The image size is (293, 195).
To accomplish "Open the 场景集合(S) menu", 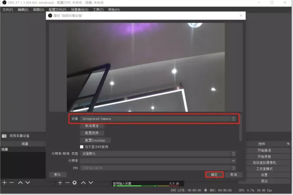I will pos(80,10).
